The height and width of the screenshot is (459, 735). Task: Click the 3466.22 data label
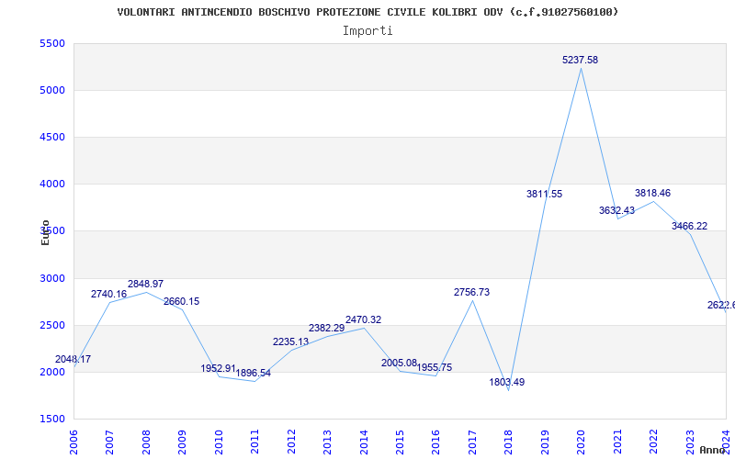point(690,226)
